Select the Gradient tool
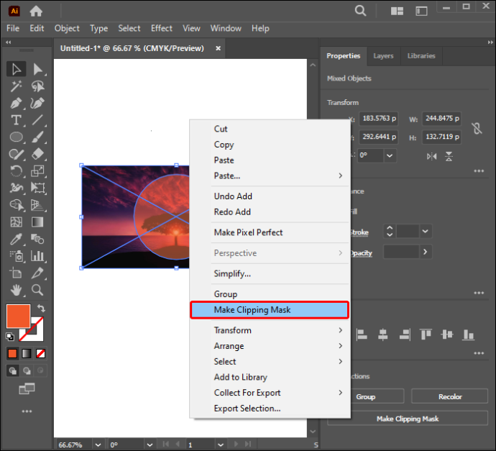Screen dimensions: 496x451 pos(37,222)
